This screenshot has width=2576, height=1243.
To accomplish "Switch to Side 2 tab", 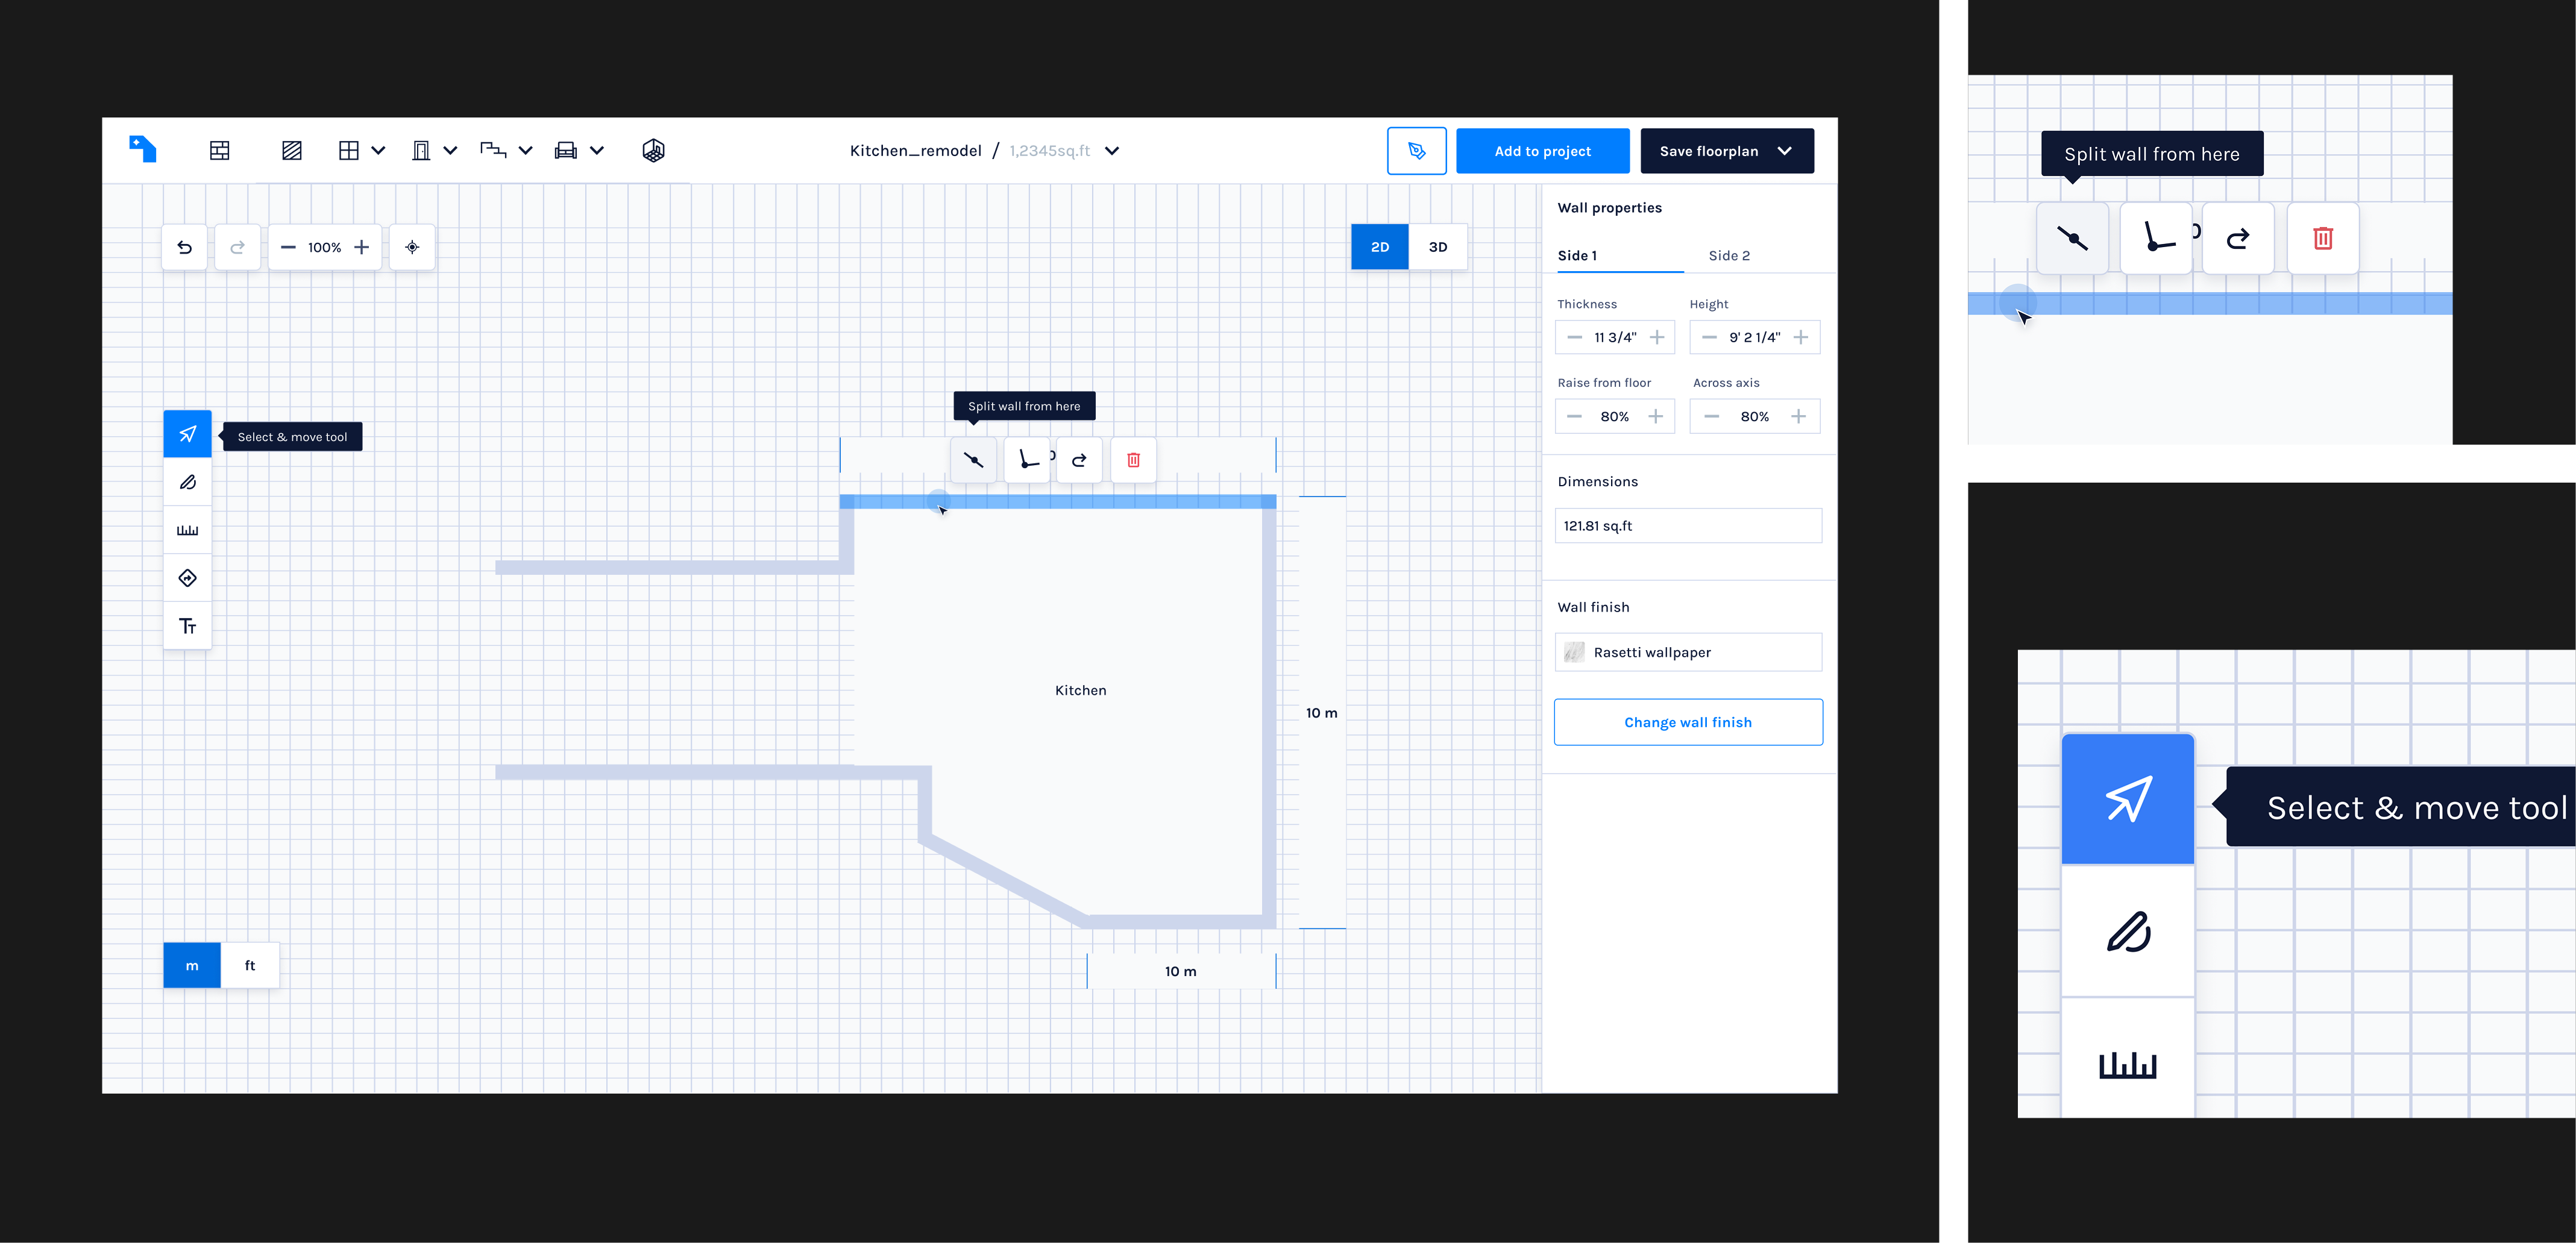I will 1728,256.
